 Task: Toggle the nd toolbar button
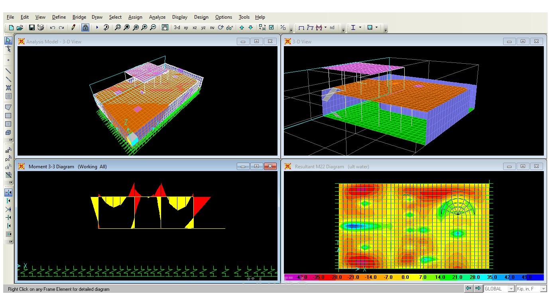332,27
